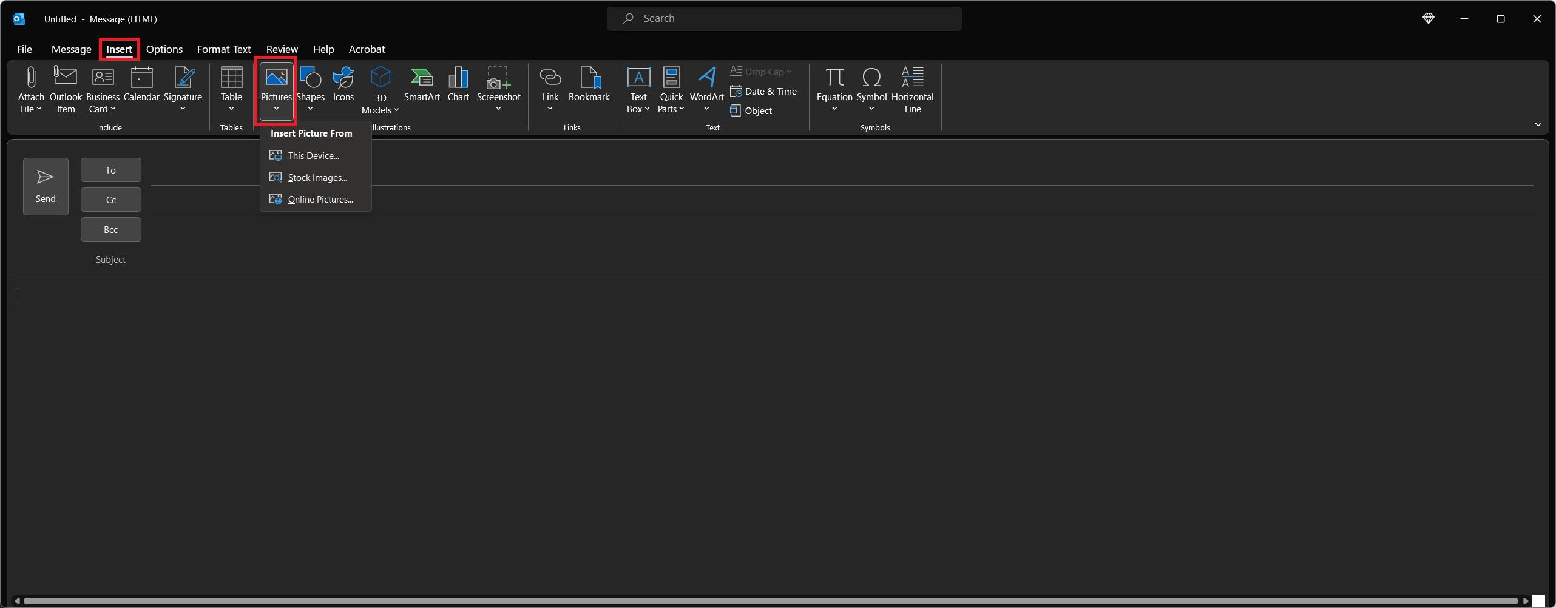1556x608 pixels.
Task: Insert a Horizontal Line
Action: click(x=913, y=90)
